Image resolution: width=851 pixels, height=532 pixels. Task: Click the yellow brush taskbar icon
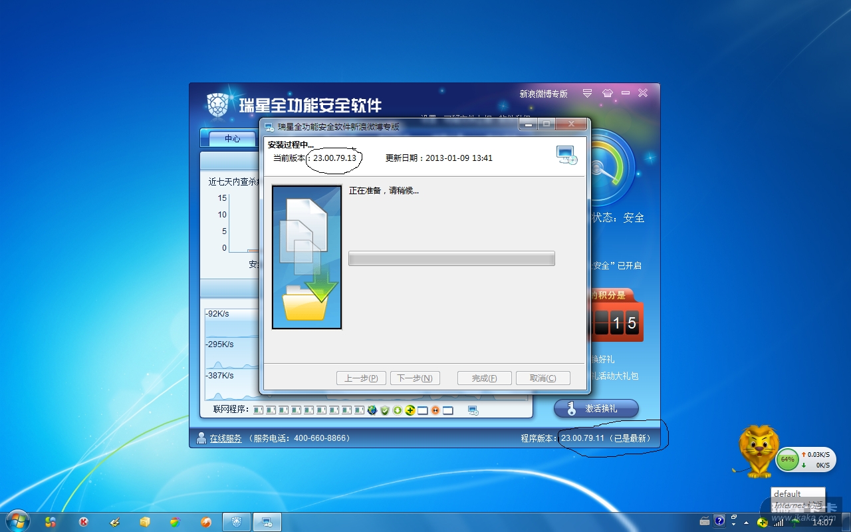[x=114, y=522]
